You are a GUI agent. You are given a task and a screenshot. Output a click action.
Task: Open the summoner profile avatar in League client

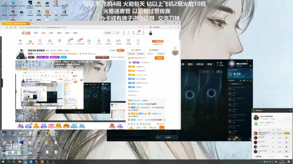tap(232, 64)
